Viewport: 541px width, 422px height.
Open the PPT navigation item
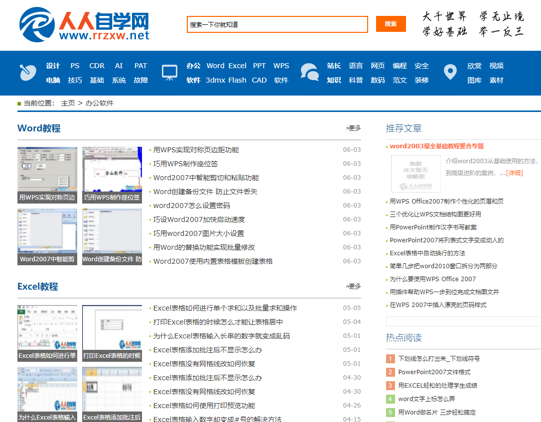pos(260,66)
